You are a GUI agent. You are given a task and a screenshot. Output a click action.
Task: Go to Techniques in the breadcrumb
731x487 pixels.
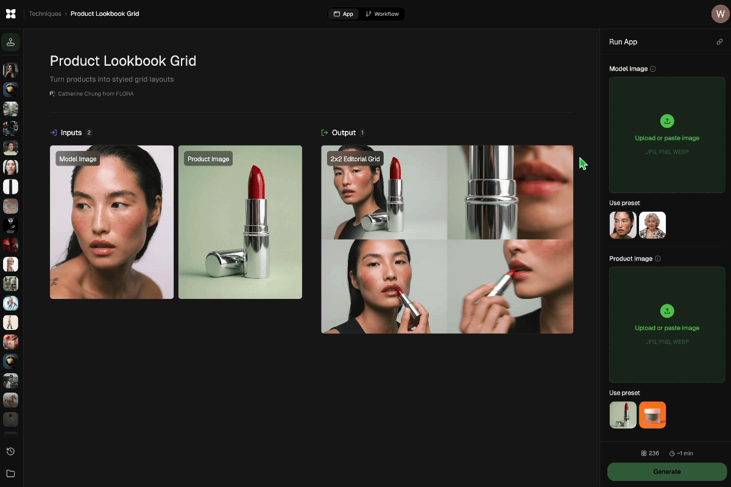coord(45,13)
